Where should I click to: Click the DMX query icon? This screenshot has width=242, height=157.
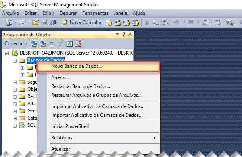click(x=127, y=22)
